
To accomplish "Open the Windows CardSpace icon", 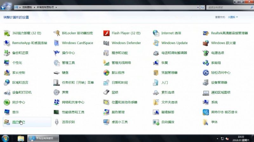I will [57, 43].
